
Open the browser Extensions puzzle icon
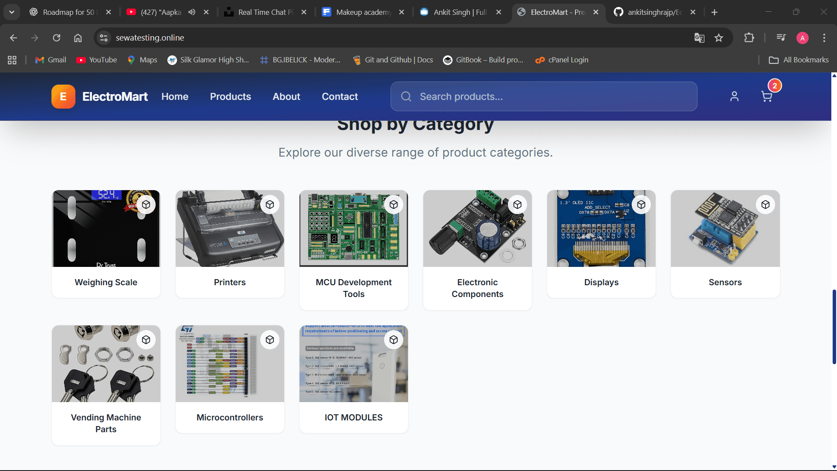[x=749, y=38]
